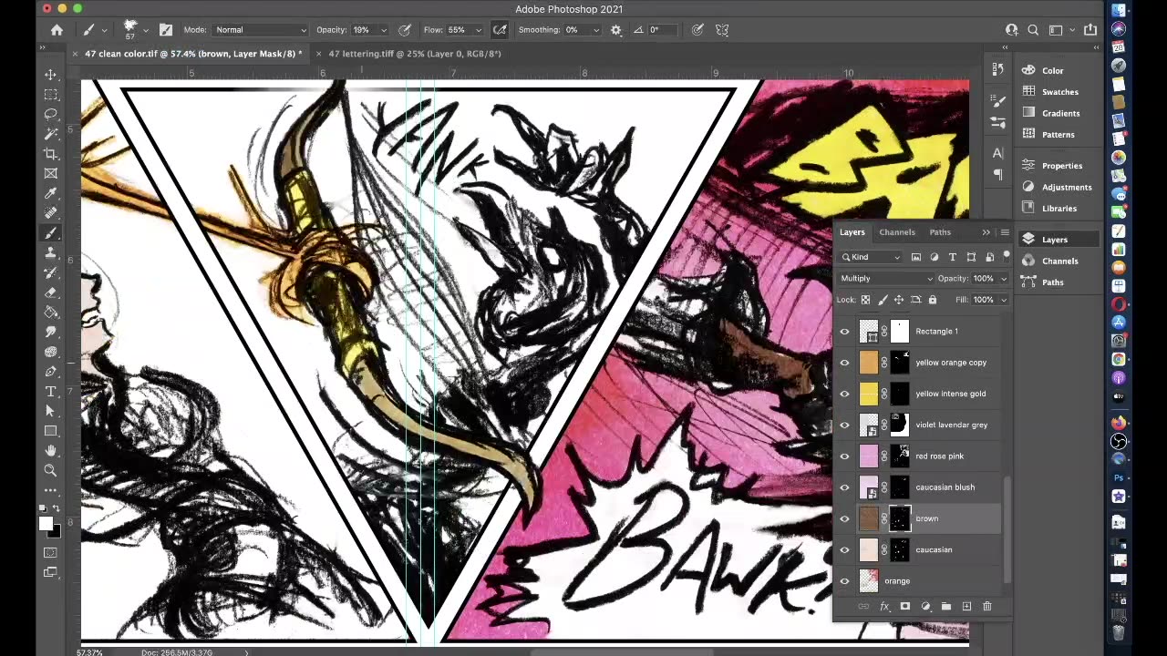
Task: Delete layer trash icon
Action: [986, 606]
